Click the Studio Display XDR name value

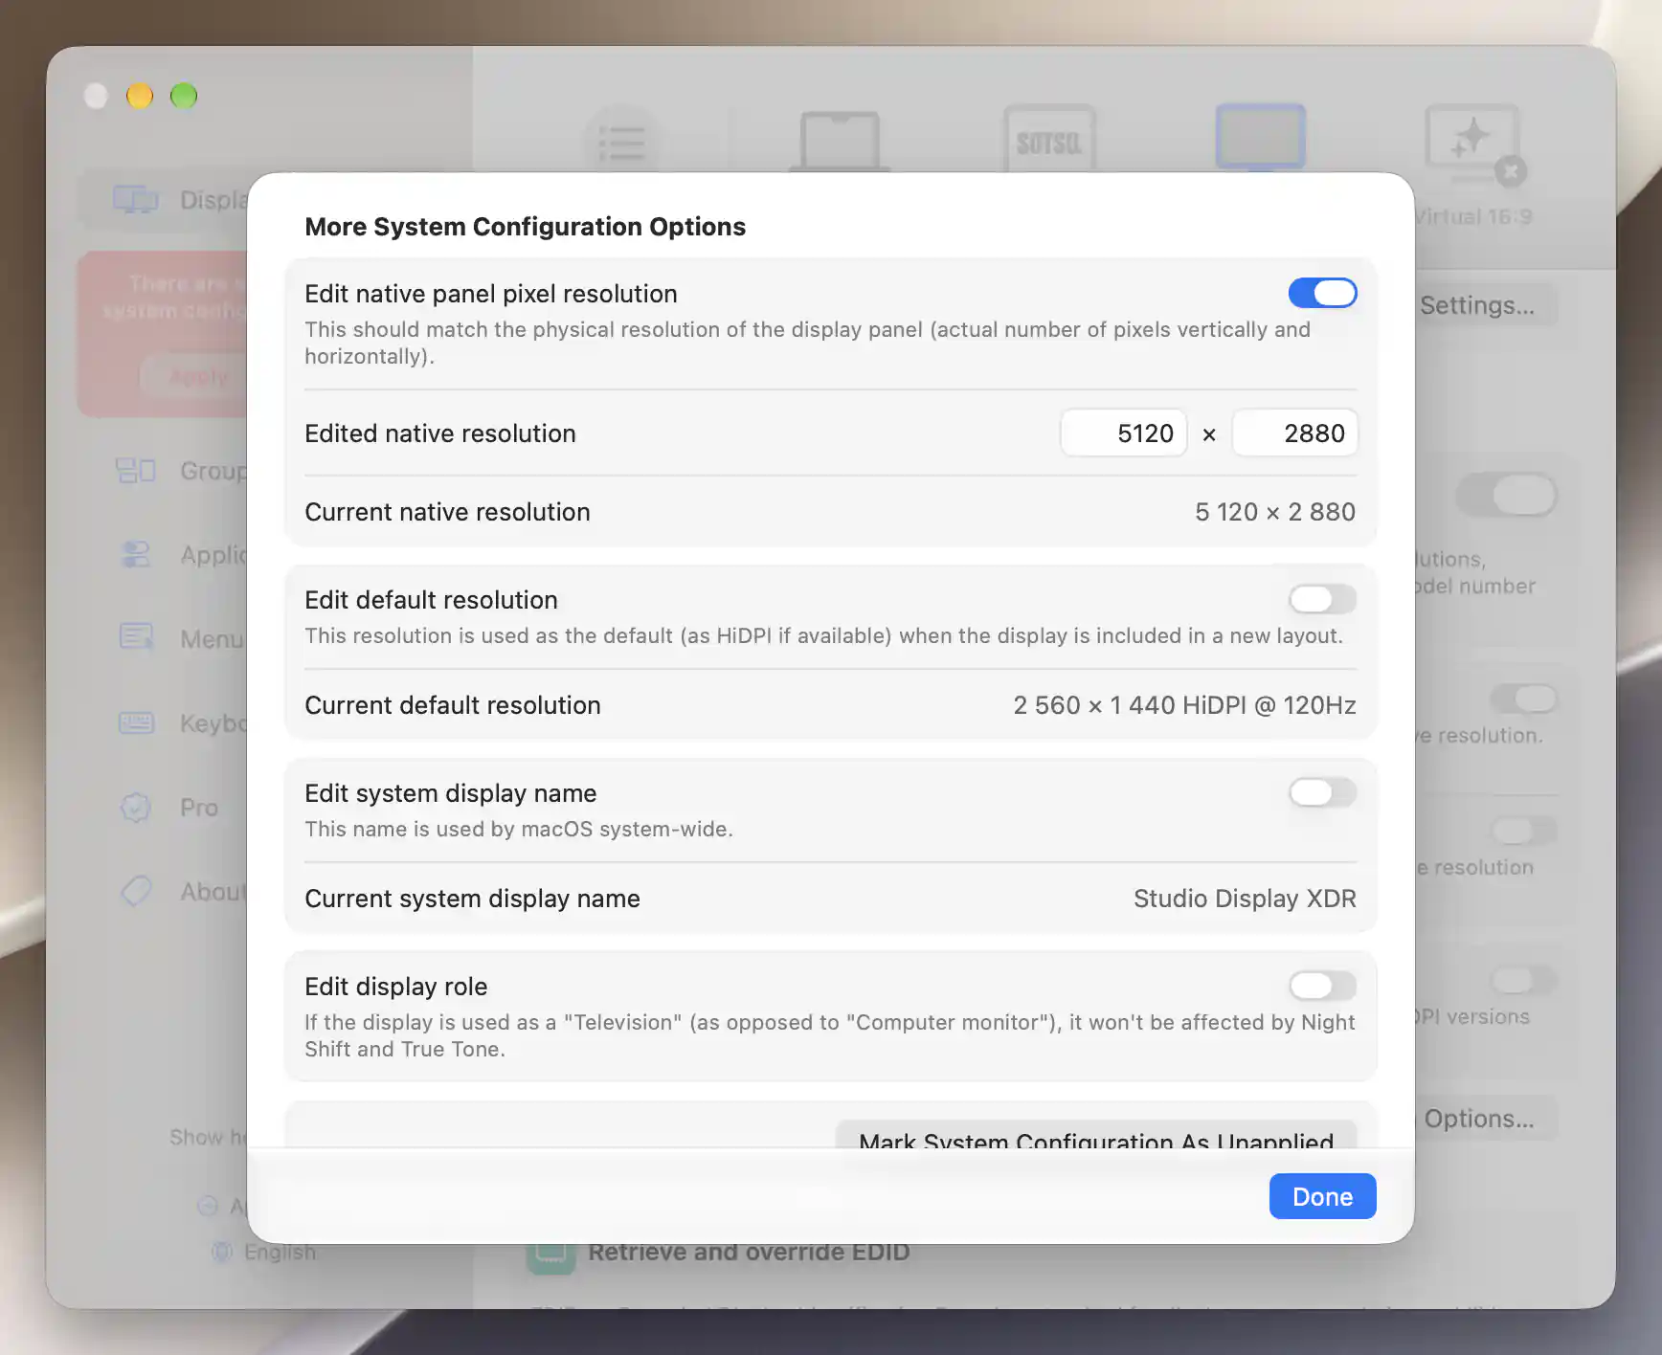pyautogui.click(x=1245, y=899)
